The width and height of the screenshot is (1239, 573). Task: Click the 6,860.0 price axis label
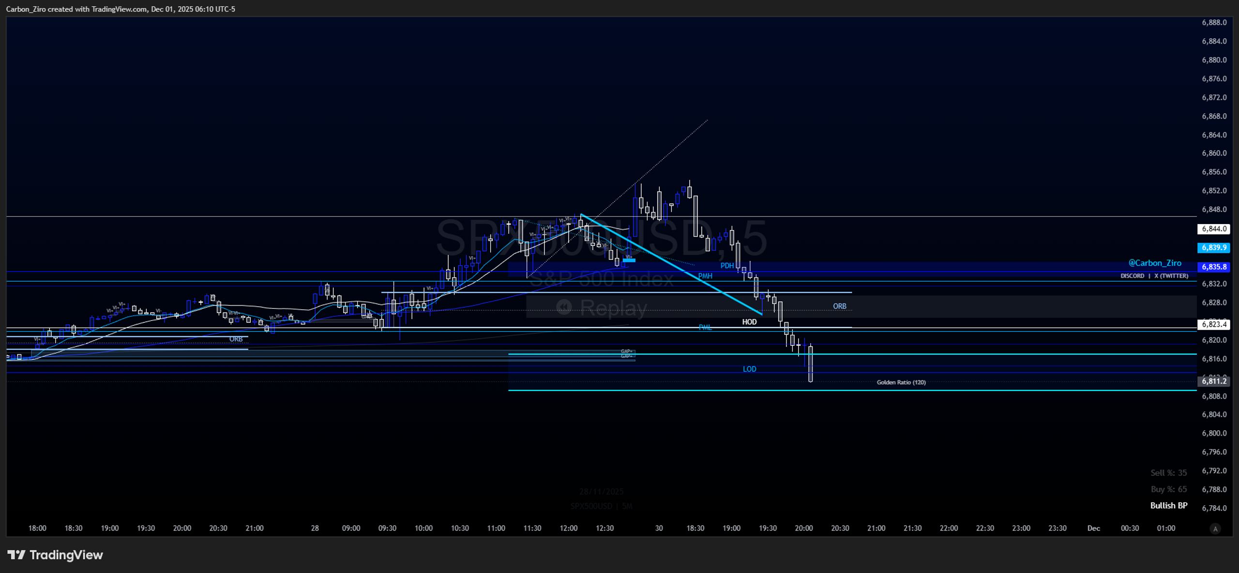pyautogui.click(x=1214, y=153)
